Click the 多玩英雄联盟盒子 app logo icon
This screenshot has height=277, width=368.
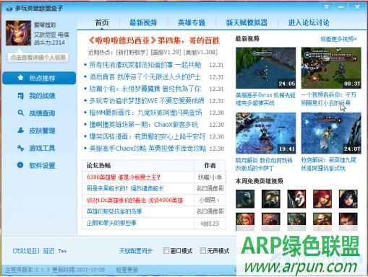(9, 9)
